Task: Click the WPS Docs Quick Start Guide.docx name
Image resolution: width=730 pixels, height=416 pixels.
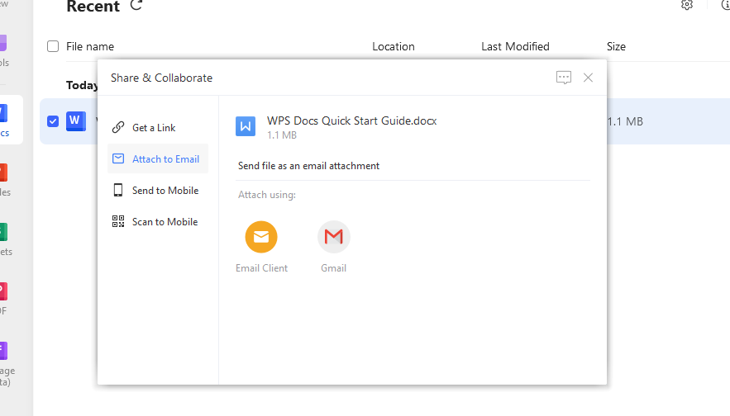Action: click(351, 121)
